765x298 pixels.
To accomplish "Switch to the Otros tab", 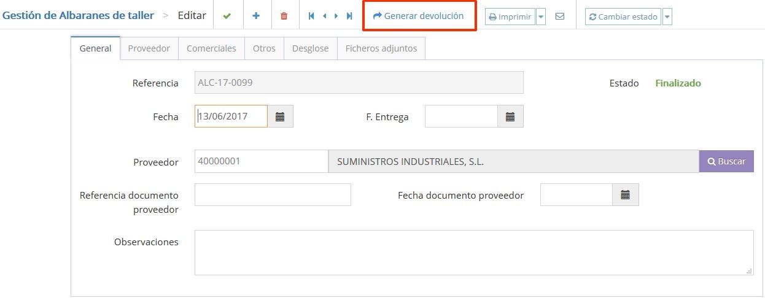I will pyautogui.click(x=264, y=48).
